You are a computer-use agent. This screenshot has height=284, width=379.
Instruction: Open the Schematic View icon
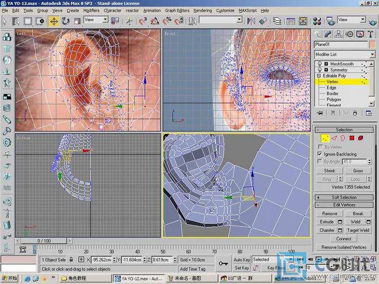tap(303, 21)
